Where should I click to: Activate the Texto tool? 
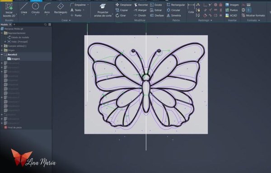tap(76, 10)
